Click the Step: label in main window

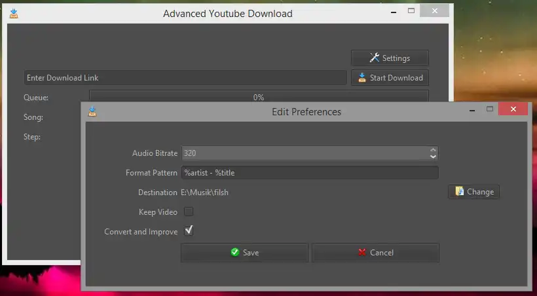pyautogui.click(x=32, y=137)
